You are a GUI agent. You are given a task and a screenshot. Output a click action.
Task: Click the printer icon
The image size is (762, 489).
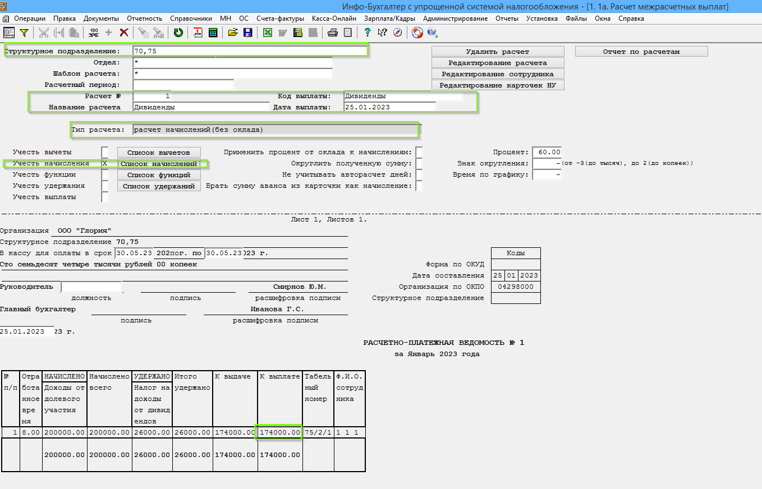[x=333, y=33]
